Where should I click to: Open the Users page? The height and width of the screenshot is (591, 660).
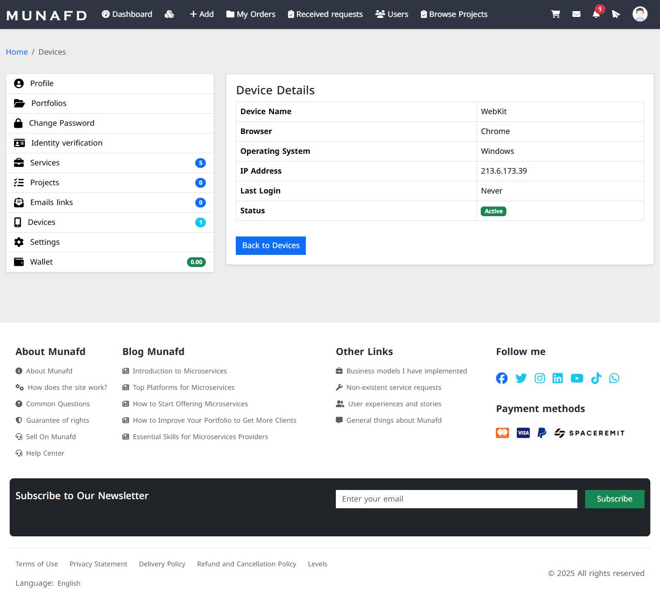(392, 14)
